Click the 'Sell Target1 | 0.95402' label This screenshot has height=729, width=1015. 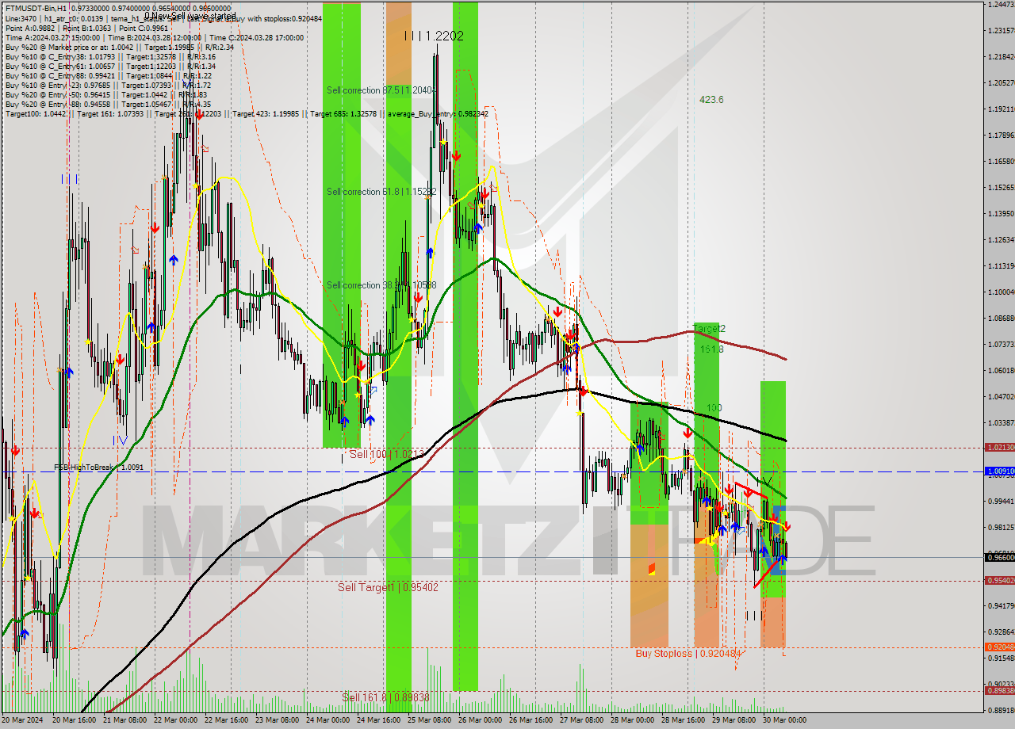pyautogui.click(x=388, y=587)
